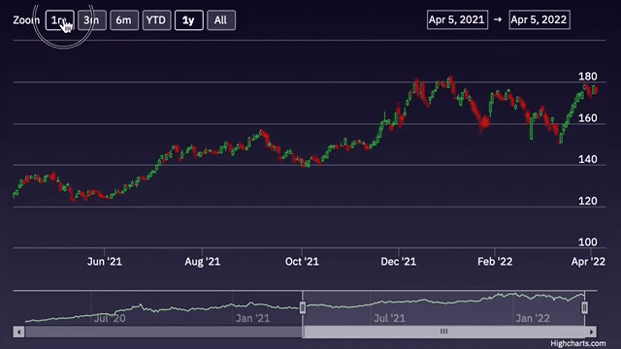This screenshot has height=349, width=621.
Task: Click the navigator left range handle
Action: (303, 307)
